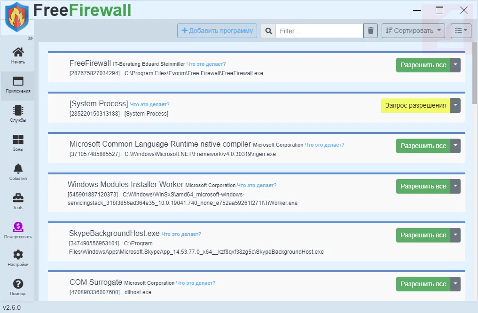Expand the COM Surrogate rule dropdown arrow
Image resolution: width=478 pixels, height=313 pixels.
pos(455,284)
